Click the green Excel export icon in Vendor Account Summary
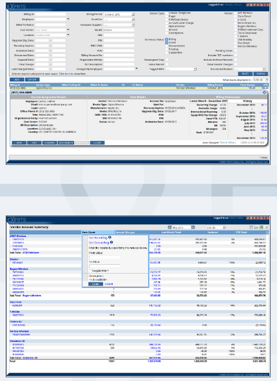Image resolution: width=277 pixels, height=381 pixels. tap(261, 227)
